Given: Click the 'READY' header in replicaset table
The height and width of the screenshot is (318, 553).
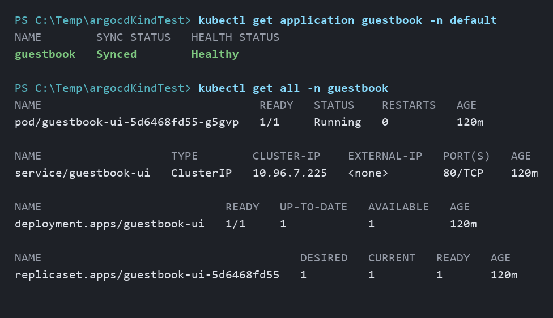Looking at the screenshot, I should tap(453, 258).
